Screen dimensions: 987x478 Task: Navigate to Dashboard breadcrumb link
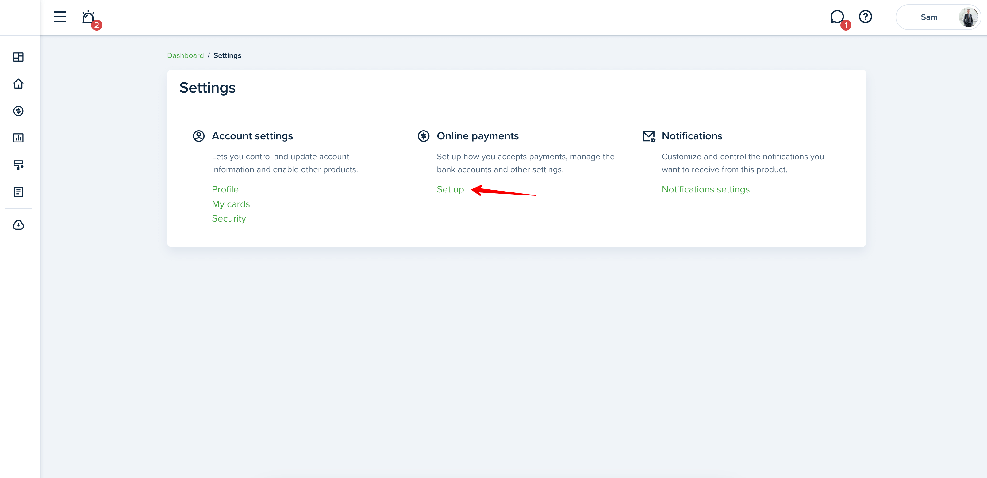(186, 55)
